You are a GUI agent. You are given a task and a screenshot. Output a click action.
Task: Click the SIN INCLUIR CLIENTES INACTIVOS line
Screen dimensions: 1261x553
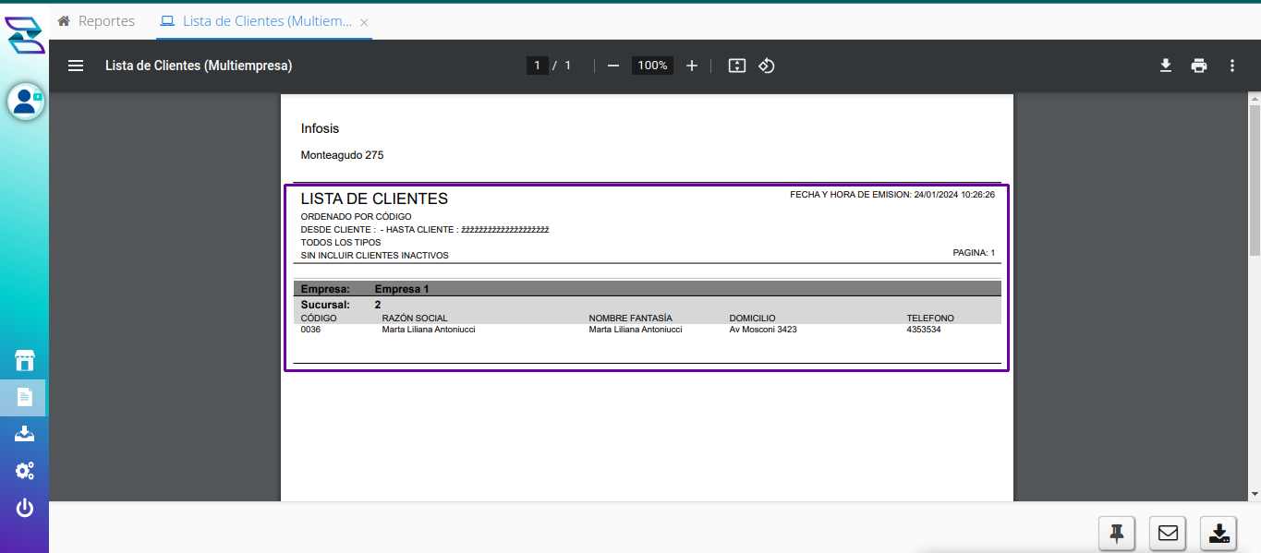(375, 256)
